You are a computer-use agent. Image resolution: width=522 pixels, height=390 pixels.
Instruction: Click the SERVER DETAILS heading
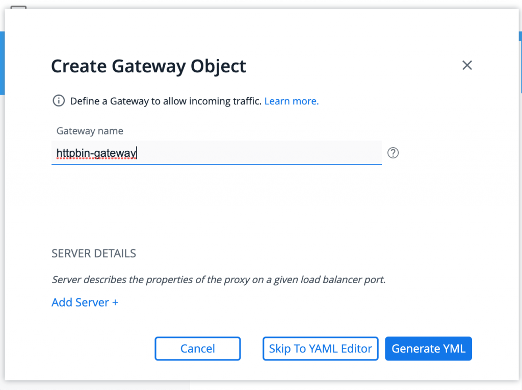(94, 254)
